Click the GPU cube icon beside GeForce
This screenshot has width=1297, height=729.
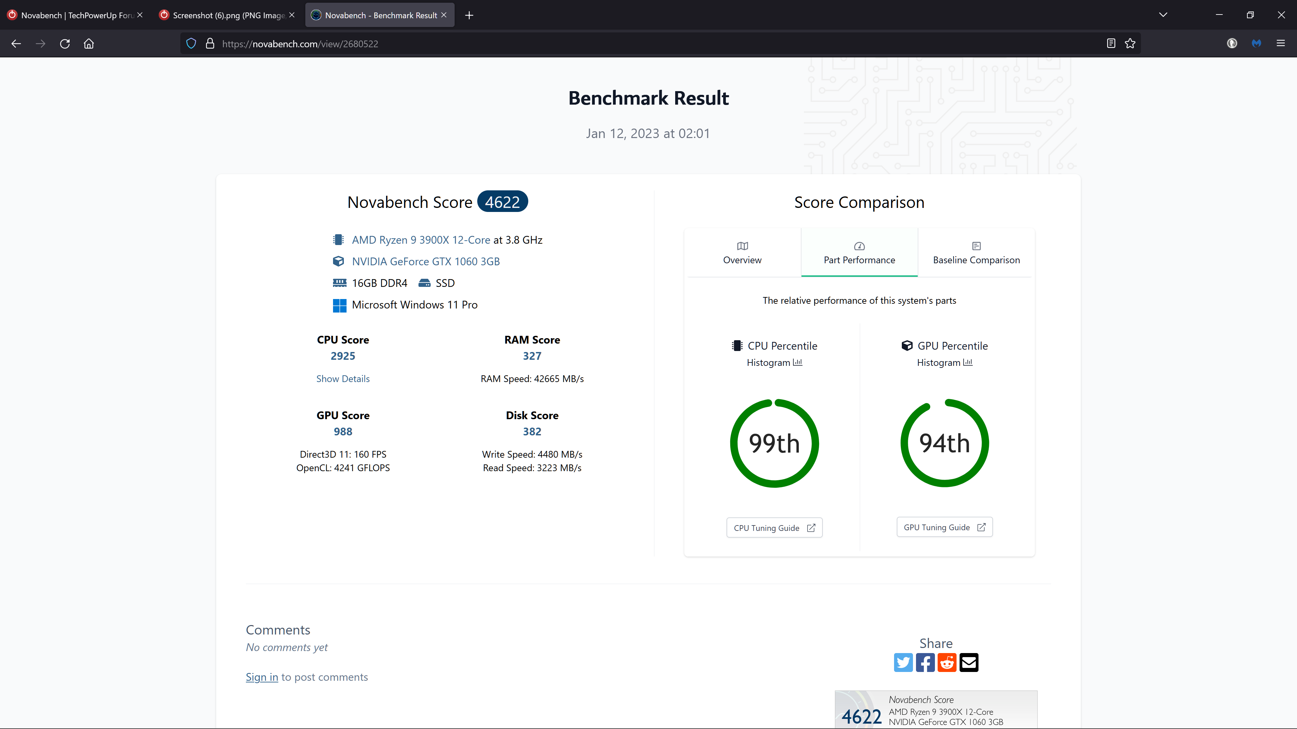338,262
